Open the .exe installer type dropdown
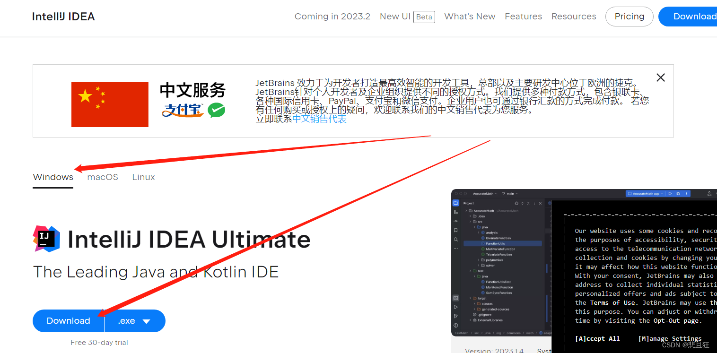This screenshot has width=717, height=353. point(135,321)
